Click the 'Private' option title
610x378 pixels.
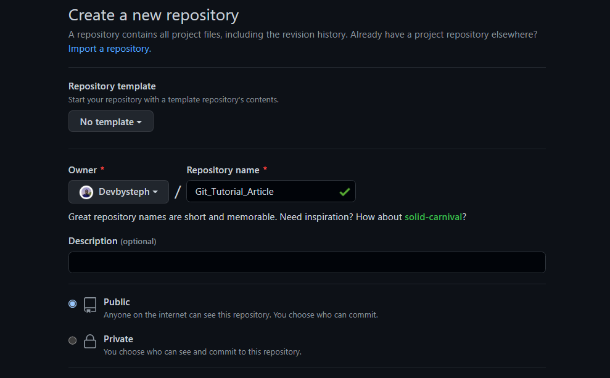tap(118, 339)
